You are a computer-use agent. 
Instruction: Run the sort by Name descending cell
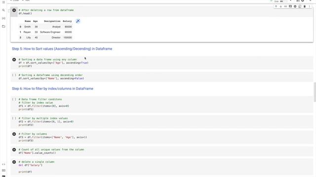point(14,75)
